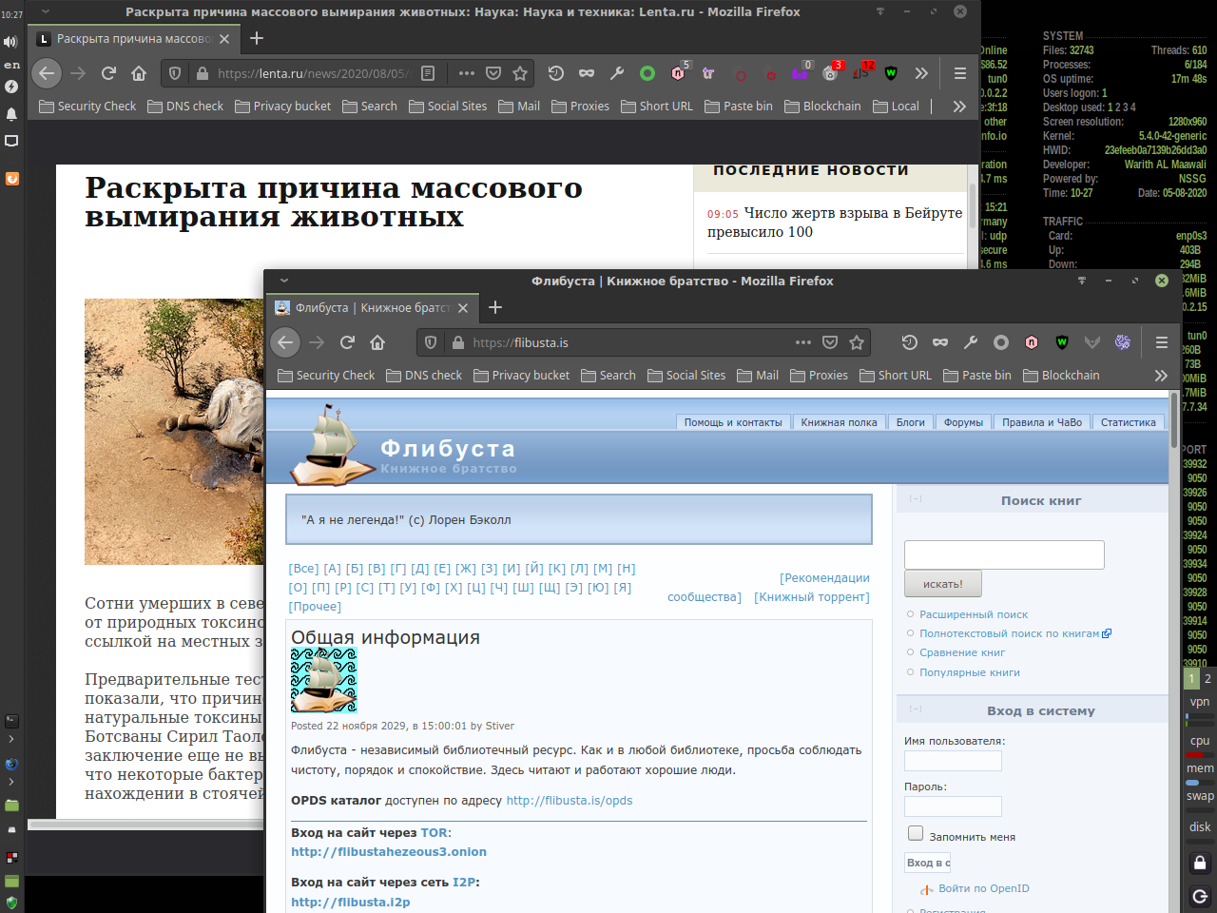Open the Lenta.ru window hamburger menu
Screen dimensions: 1217x913
click(x=960, y=73)
